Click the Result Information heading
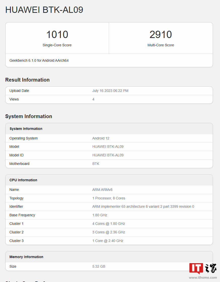 click(x=27, y=80)
